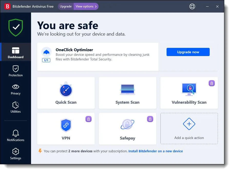Open the Vulnerability Scan tile

click(x=189, y=93)
